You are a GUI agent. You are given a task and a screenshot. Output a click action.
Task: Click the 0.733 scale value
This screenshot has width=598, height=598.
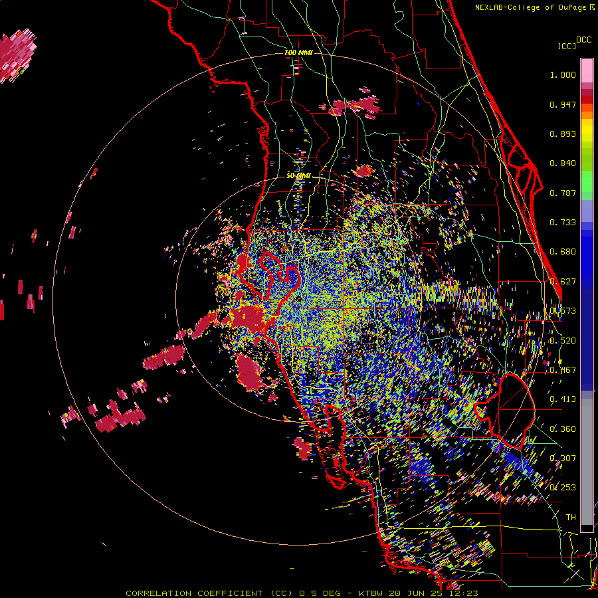pos(563,223)
